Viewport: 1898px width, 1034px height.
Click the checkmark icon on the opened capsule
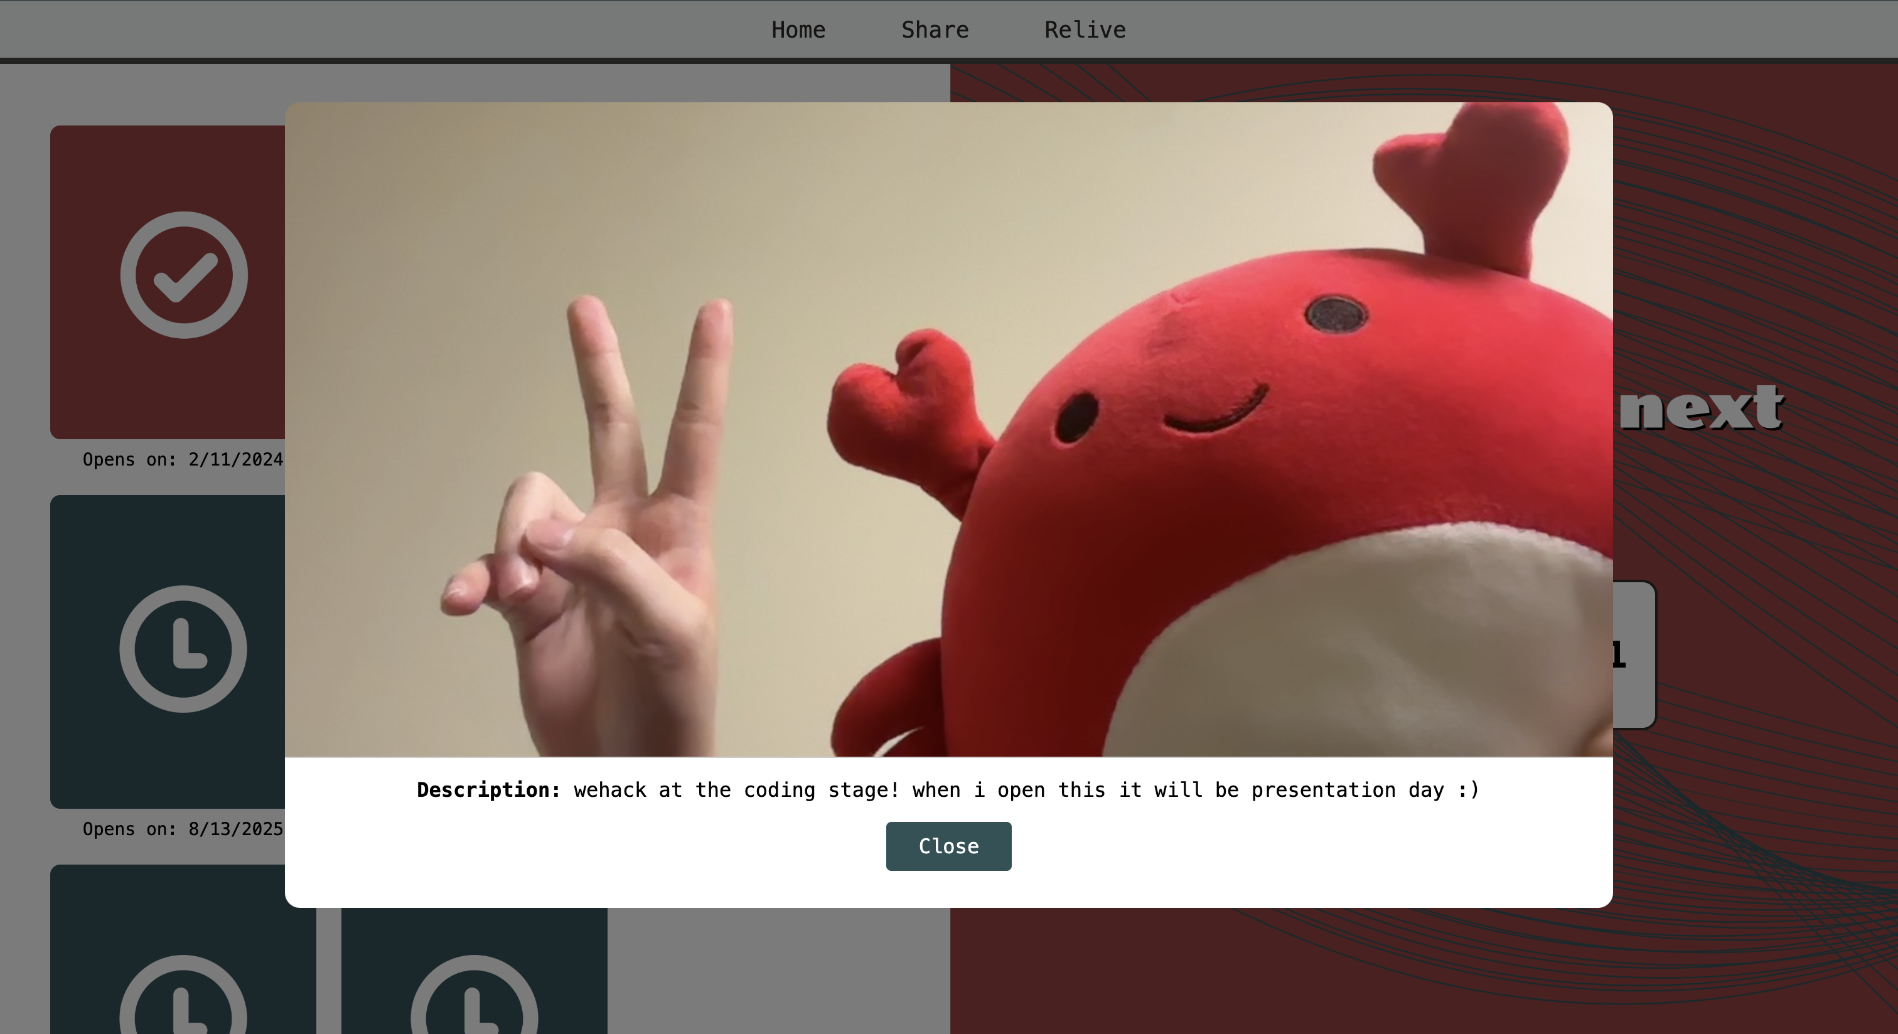click(x=183, y=275)
